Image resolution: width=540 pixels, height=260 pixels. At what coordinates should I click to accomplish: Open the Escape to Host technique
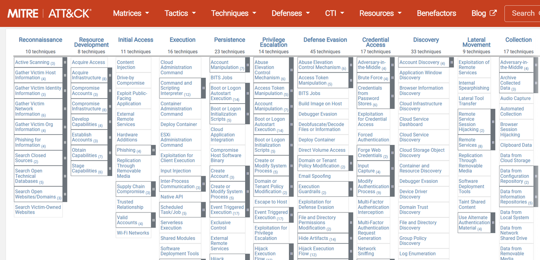(271, 202)
